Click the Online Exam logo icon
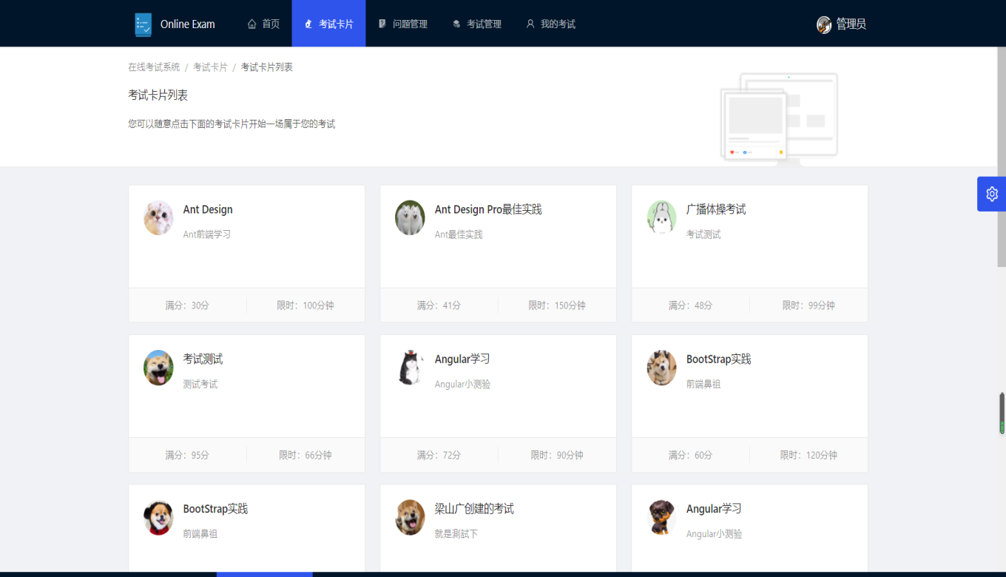The width and height of the screenshot is (1006, 577). point(143,24)
